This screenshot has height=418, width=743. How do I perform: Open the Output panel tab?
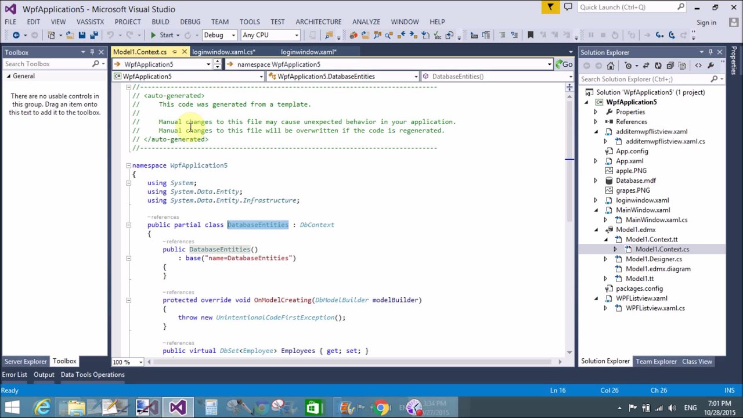point(44,374)
